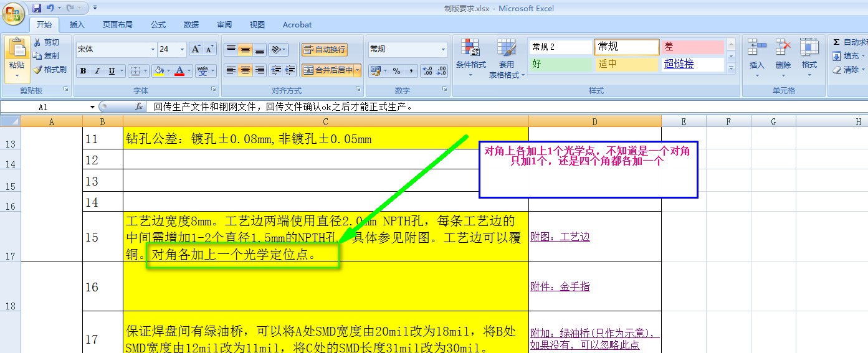
Task: Open the 附图：工艺边 hyperlink
Action: point(560,237)
